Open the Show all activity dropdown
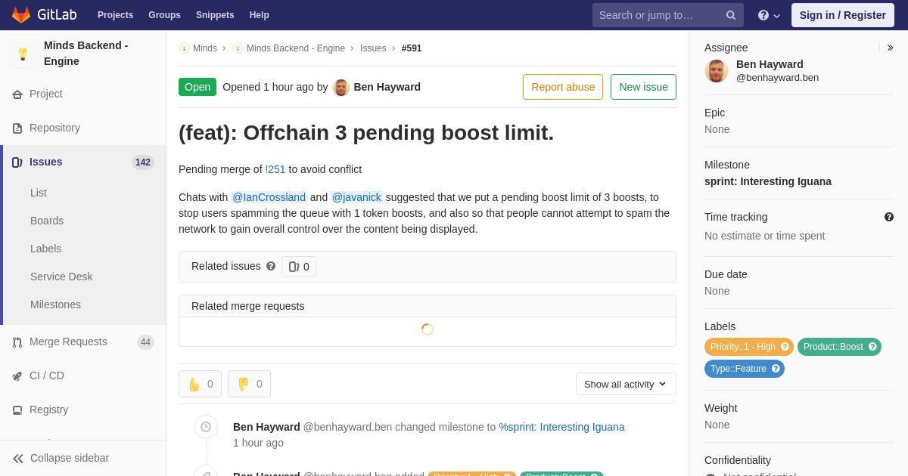The image size is (908, 476). pyautogui.click(x=626, y=384)
